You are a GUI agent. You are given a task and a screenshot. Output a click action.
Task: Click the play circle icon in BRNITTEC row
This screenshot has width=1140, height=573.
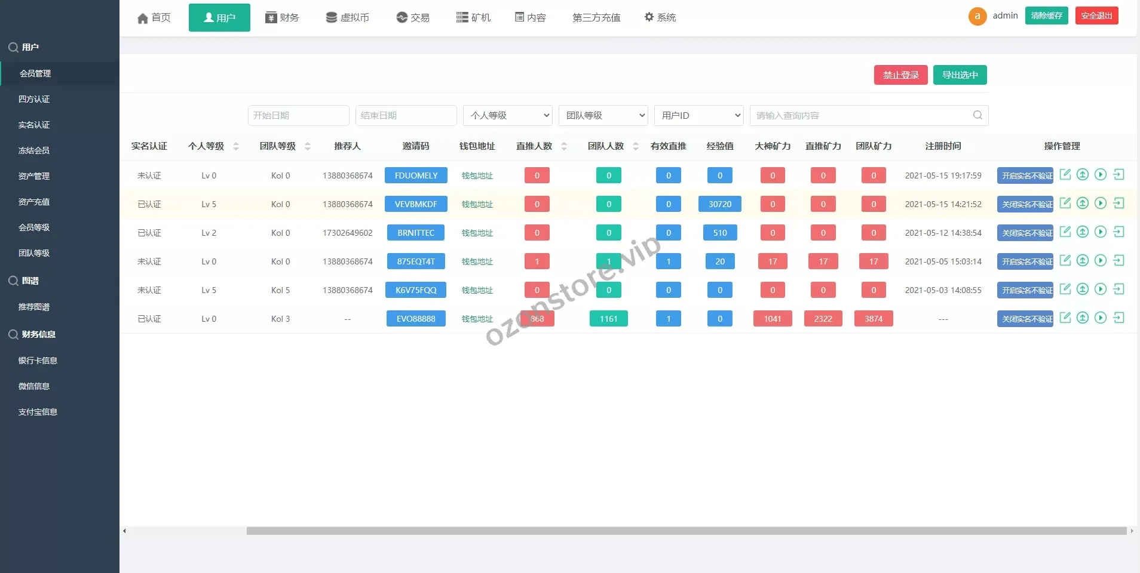pos(1101,232)
